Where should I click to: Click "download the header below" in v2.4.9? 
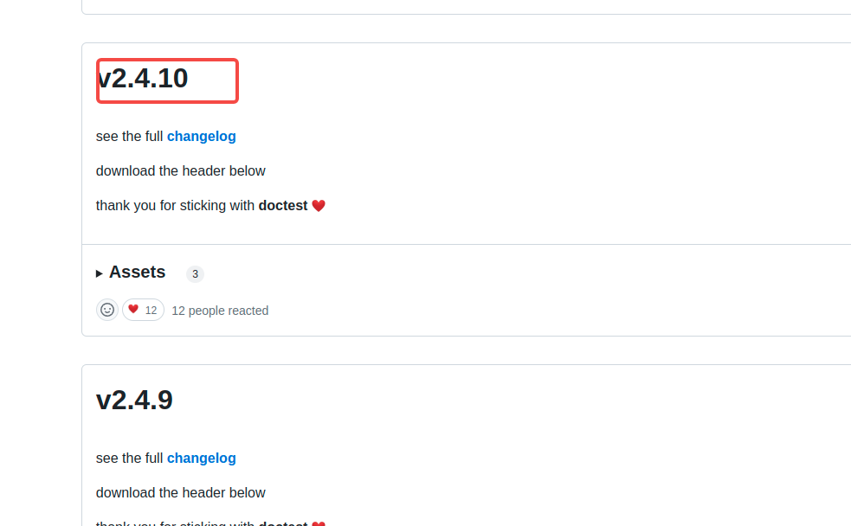point(181,493)
